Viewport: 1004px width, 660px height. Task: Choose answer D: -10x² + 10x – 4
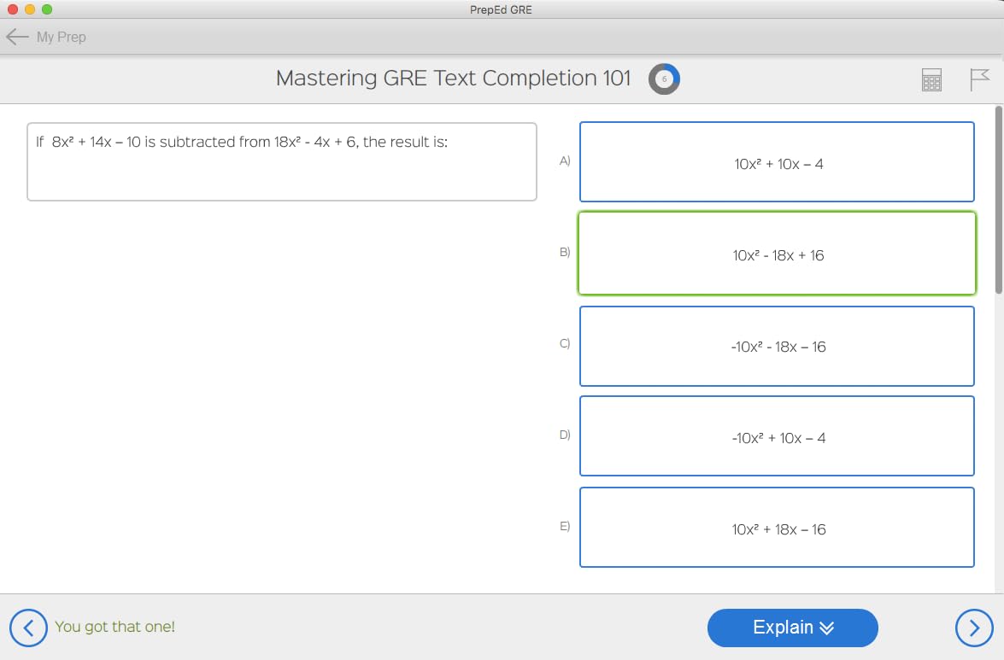pyautogui.click(x=777, y=436)
